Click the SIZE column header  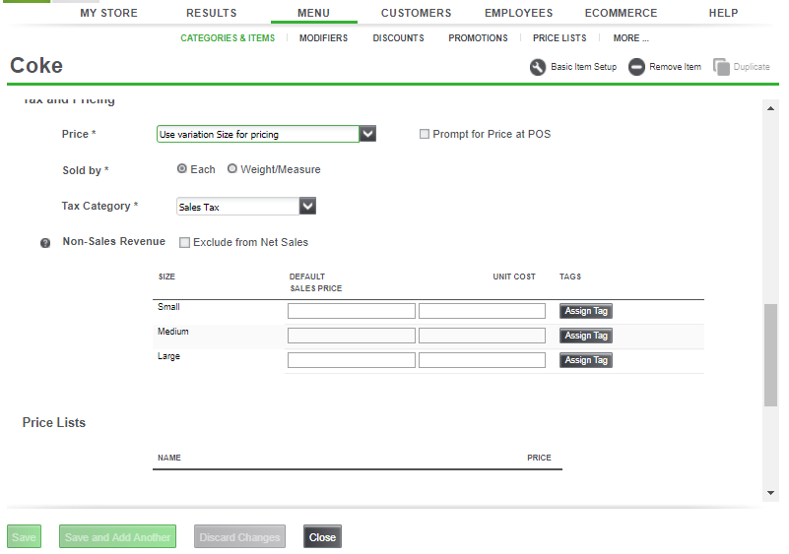[166, 277]
